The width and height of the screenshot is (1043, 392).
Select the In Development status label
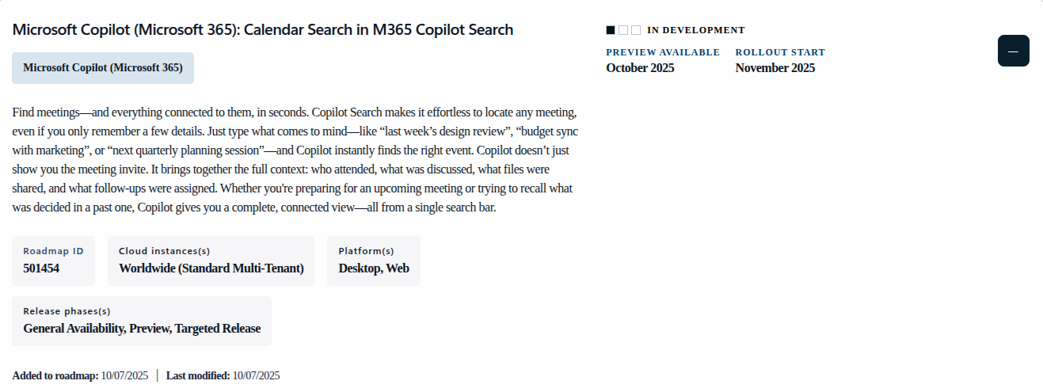click(x=695, y=30)
